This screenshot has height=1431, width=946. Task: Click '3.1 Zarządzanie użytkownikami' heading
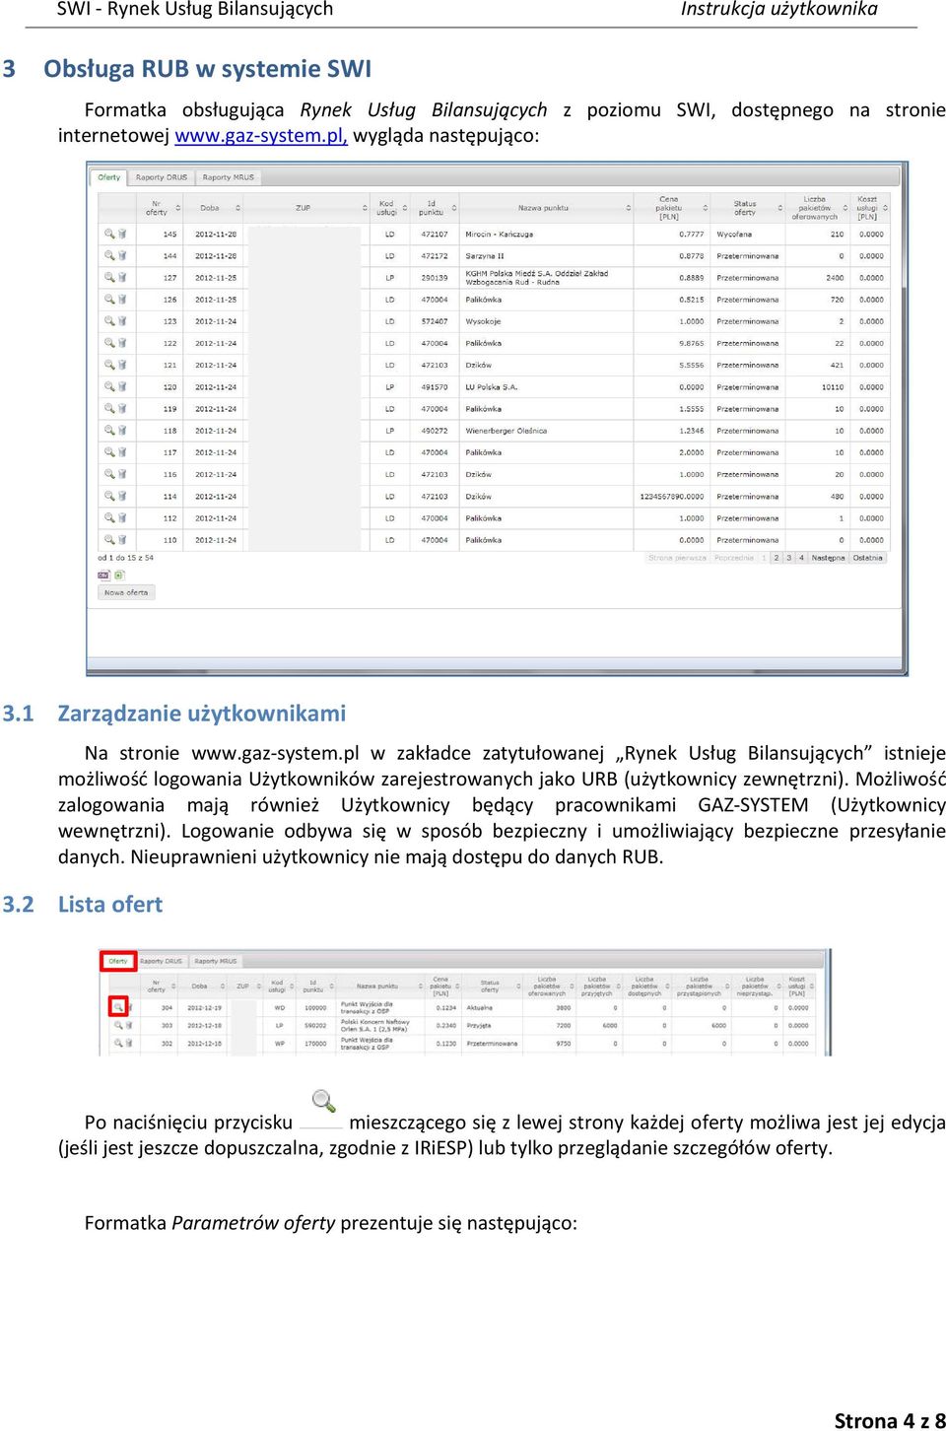tap(174, 713)
